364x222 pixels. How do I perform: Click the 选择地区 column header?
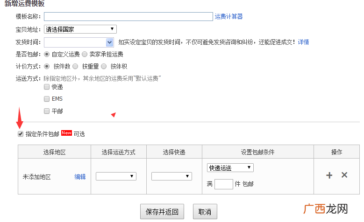(x=55, y=152)
